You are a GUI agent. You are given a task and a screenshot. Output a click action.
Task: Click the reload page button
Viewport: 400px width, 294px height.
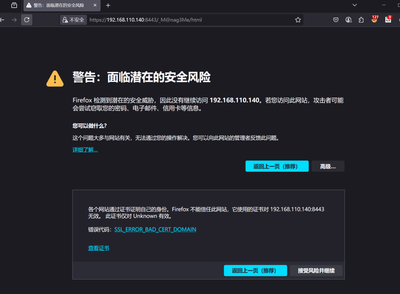pos(27,20)
